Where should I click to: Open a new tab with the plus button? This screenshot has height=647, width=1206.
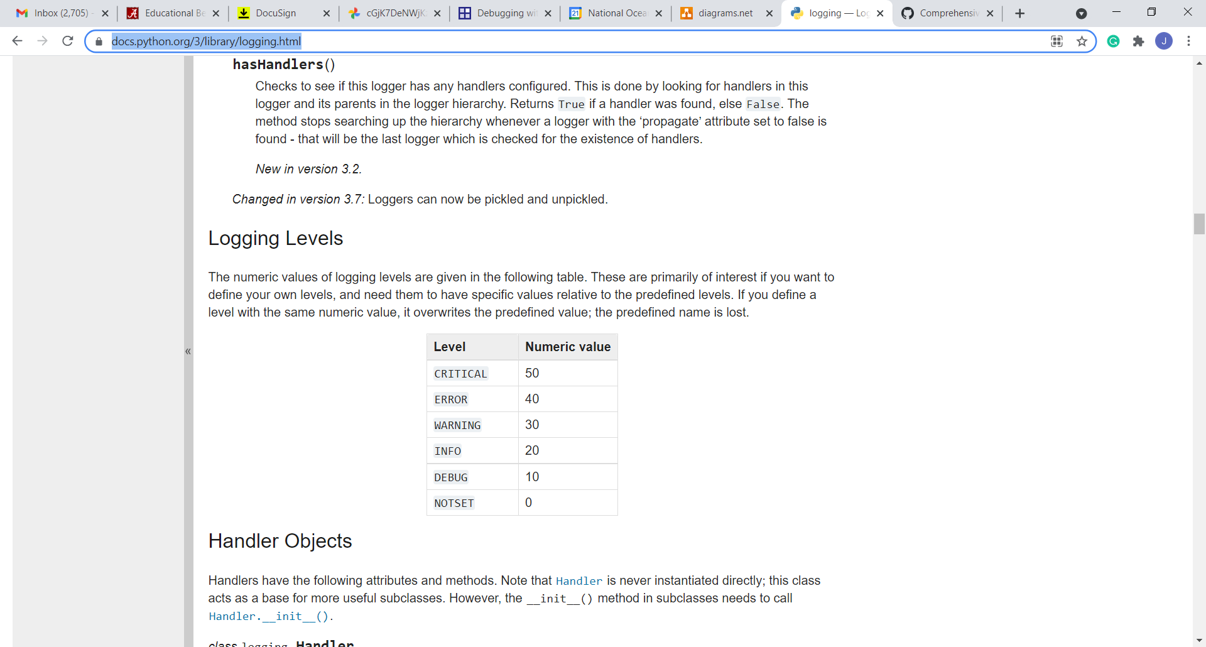[1019, 13]
